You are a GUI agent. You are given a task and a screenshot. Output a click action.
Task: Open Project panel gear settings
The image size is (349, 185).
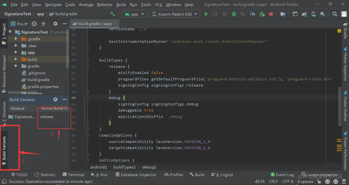[55, 24]
